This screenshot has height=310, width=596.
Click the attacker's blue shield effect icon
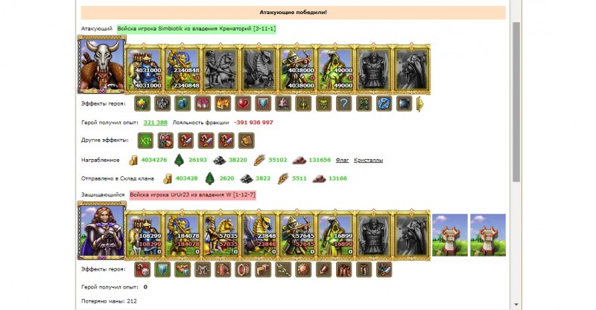pos(263,103)
